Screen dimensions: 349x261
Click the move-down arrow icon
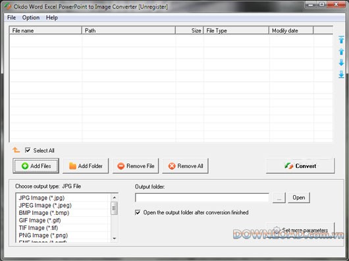(x=341, y=63)
